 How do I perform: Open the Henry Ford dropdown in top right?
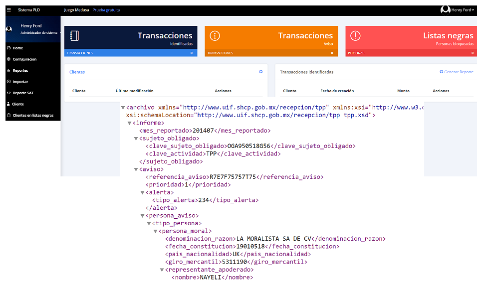(458, 10)
